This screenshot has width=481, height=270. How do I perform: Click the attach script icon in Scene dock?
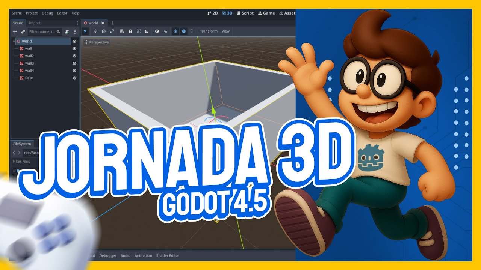coord(67,32)
